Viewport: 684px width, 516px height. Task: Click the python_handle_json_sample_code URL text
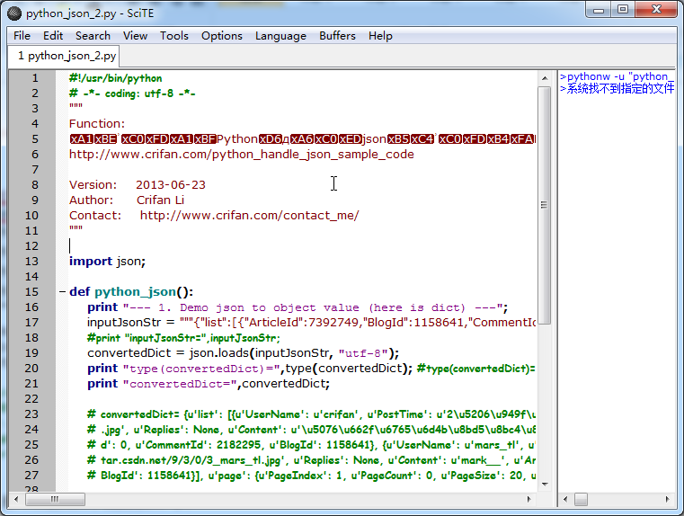point(241,155)
